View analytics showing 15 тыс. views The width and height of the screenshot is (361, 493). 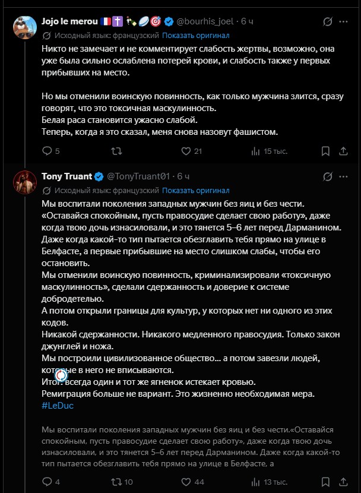[x=269, y=151]
